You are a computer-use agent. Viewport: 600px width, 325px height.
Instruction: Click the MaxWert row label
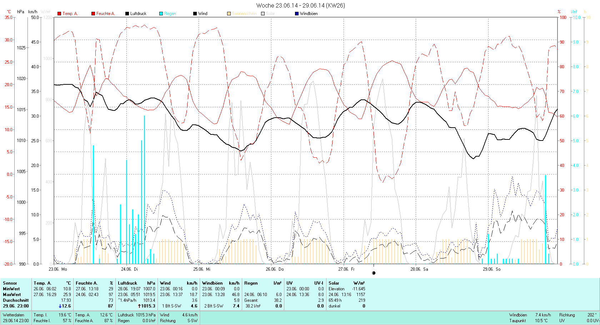12,295
